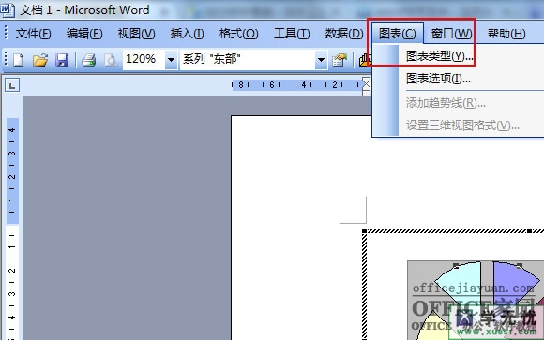Image resolution: width=544 pixels, height=340 pixels.
Task: Open the 工具(T) menu
Action: tap(292, 34)
